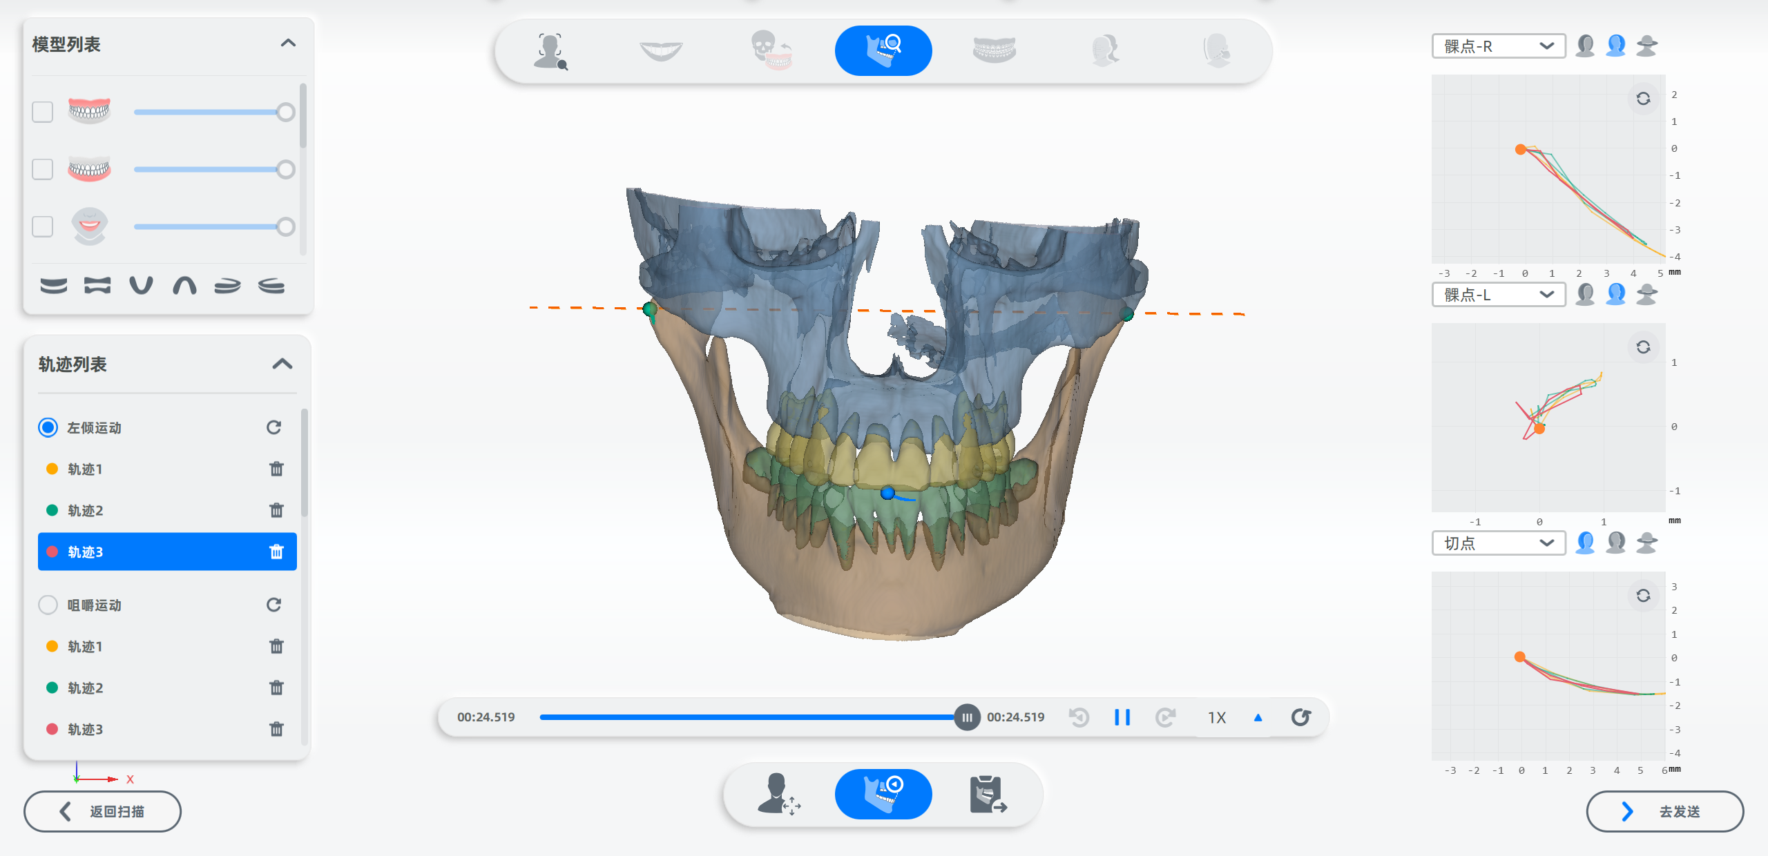Click top-view head icon next to 切点 dropdown
The height and width of the screenshot is (856, 1768).
pos(1646,543)
